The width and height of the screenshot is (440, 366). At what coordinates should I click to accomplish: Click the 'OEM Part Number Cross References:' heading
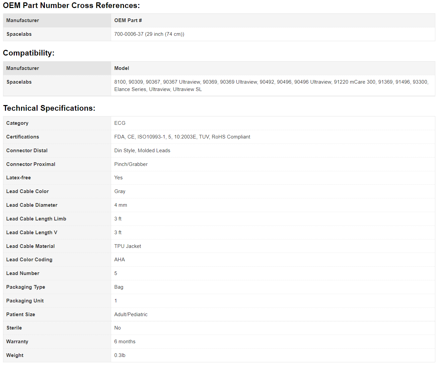pyautogui.click(x=71, y=5)
